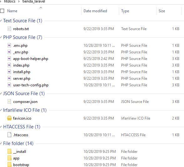184x167 pixels.
Task: Sort by the Size column header
Action: [x=162, y=11]
